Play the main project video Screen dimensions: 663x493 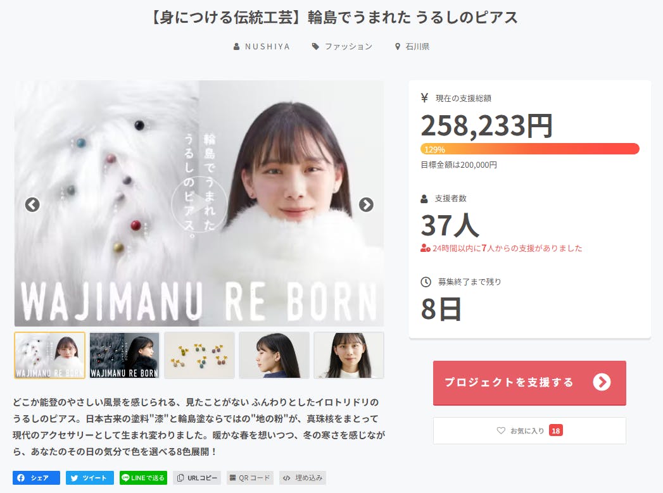coord(199,205)
